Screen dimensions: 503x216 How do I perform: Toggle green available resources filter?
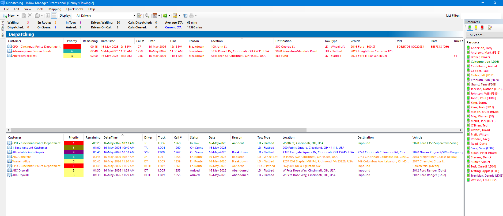tap(470, 28)
